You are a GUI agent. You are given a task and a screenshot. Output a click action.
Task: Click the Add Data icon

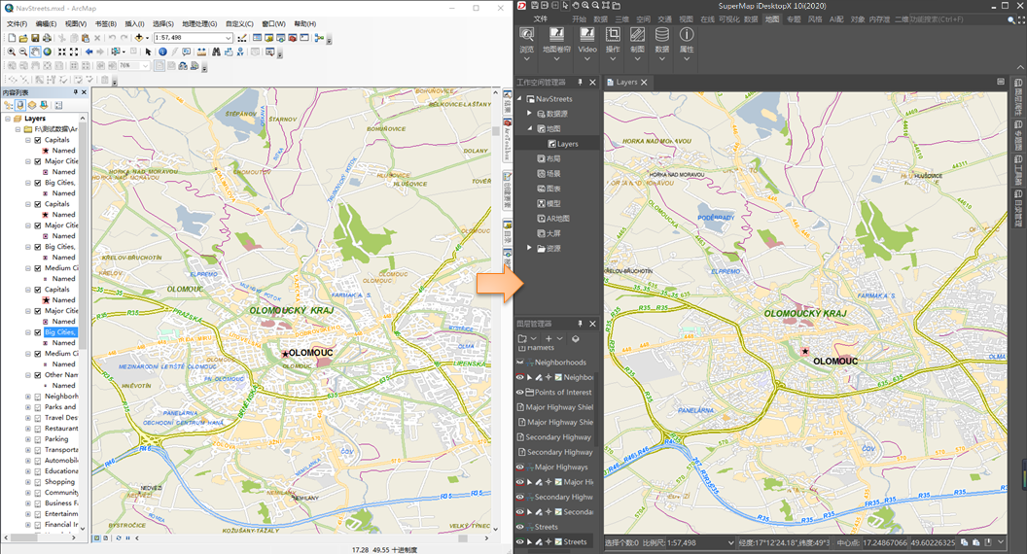tap(140, 38)
